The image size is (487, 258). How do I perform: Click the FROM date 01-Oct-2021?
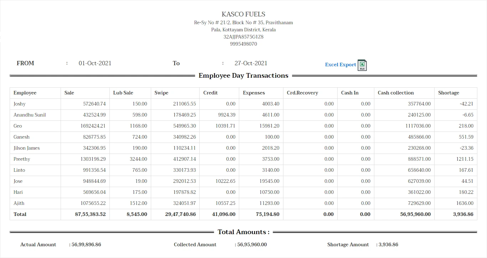95,63
